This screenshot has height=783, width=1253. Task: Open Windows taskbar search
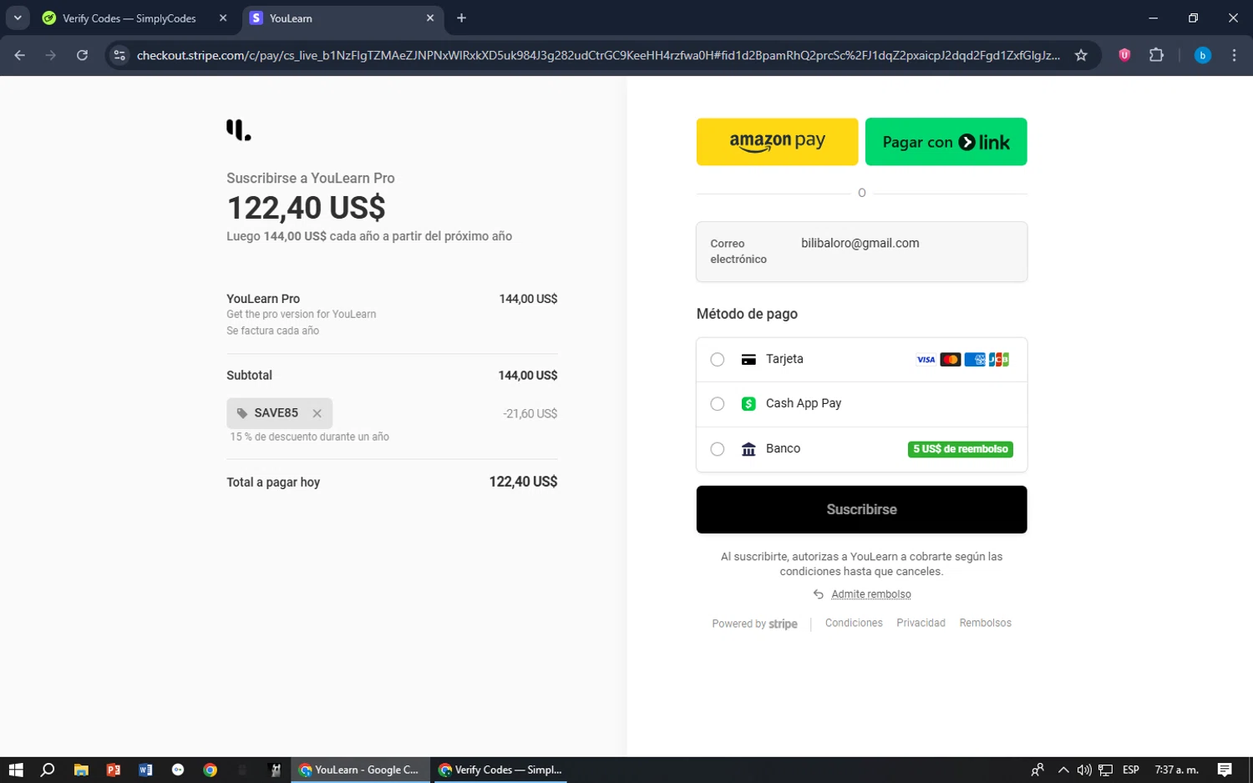(48, 770)
